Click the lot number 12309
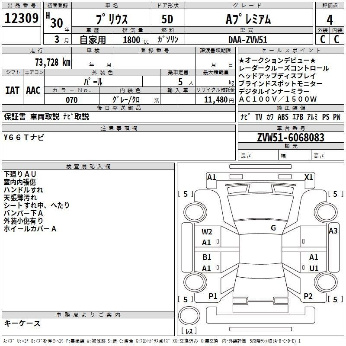346x346 pixels. 21,18
